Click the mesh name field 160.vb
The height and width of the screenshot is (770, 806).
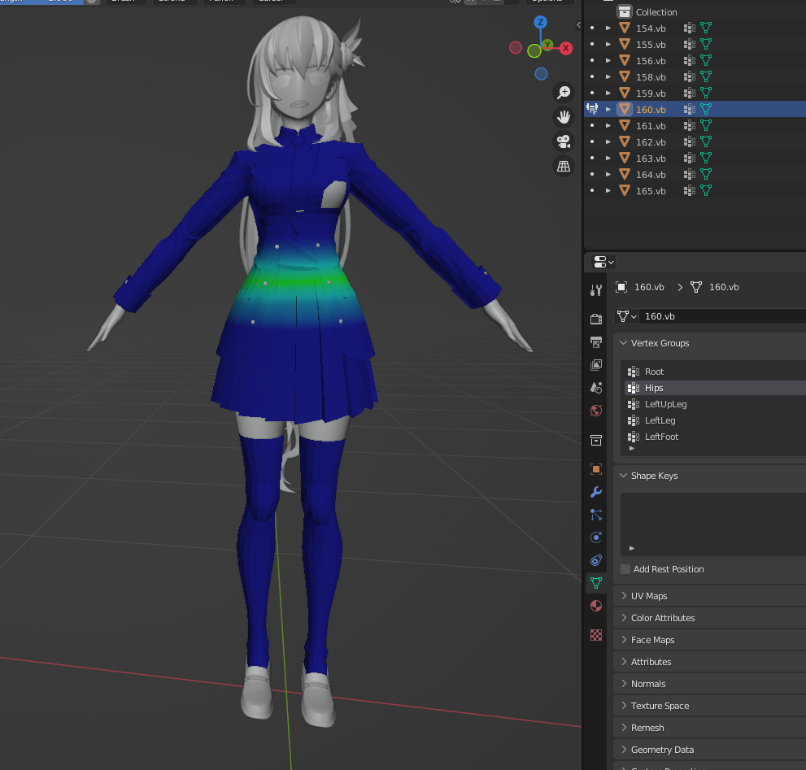723,316
